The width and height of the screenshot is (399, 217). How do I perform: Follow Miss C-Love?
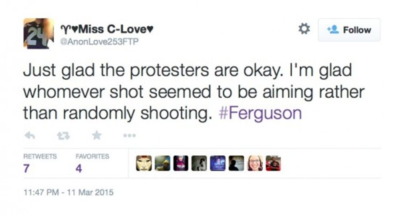click(349, 30)
